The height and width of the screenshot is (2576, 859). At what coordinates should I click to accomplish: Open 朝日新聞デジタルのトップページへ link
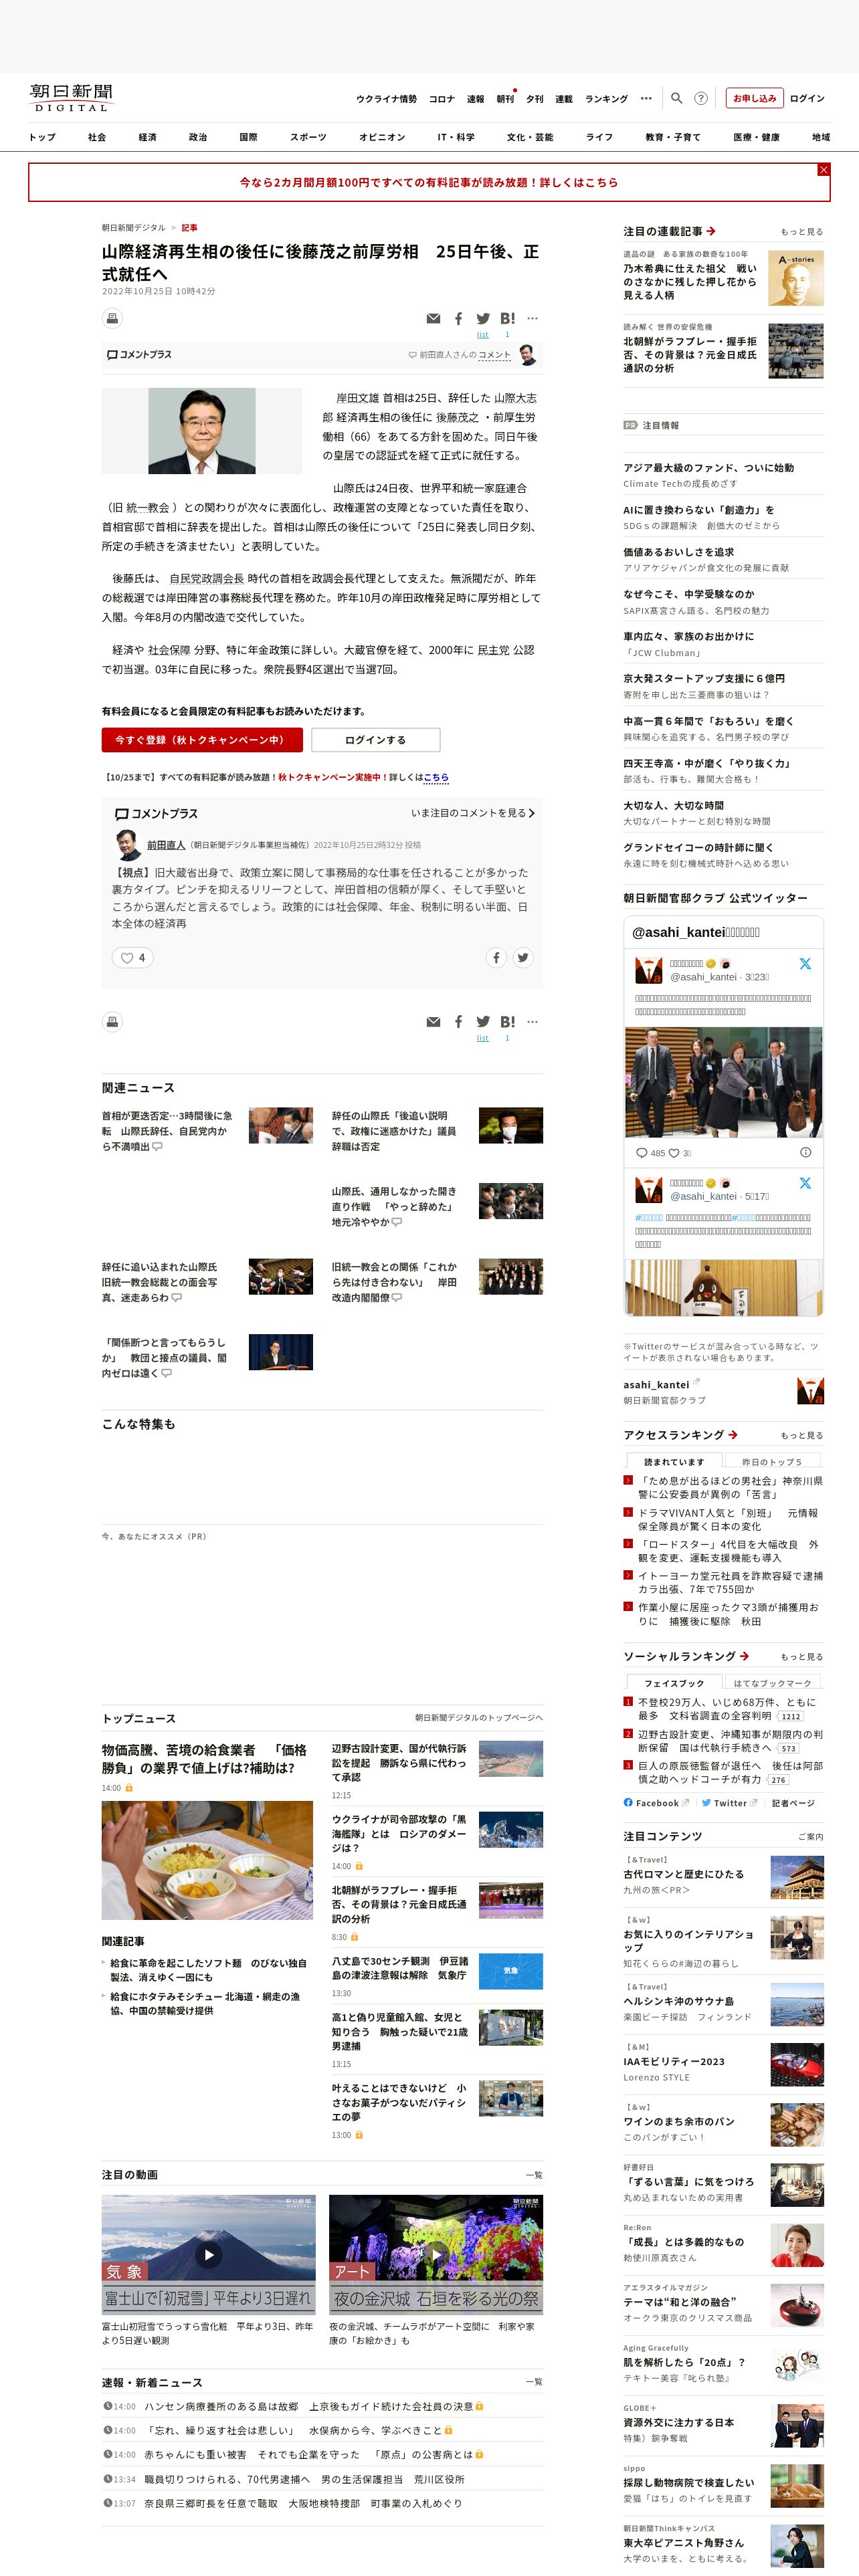tap(479, 1717)
